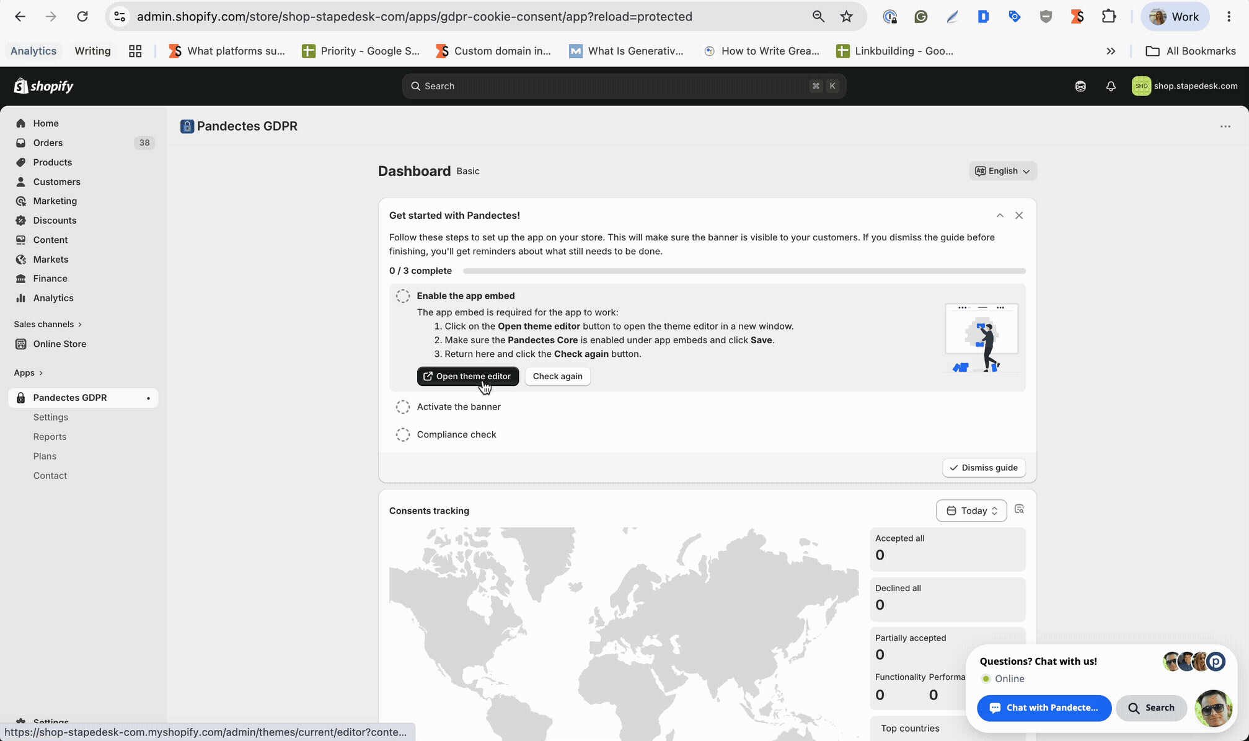Open the Analytics bookmark folder

(x=33, y=51)
